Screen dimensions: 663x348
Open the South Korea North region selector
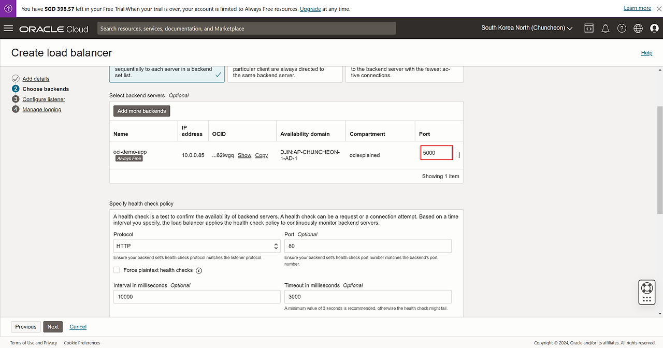pos(526,28)
